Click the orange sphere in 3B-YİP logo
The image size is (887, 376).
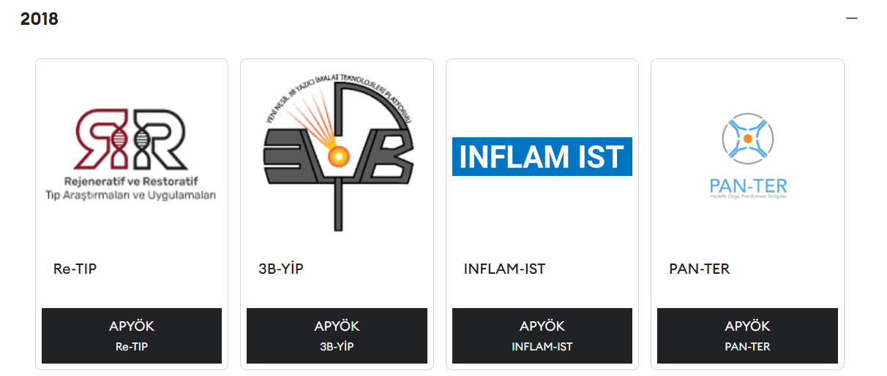click(337, 155)
